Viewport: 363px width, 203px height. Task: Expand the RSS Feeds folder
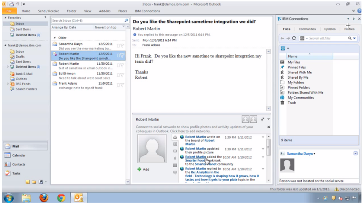click(8, 84)
